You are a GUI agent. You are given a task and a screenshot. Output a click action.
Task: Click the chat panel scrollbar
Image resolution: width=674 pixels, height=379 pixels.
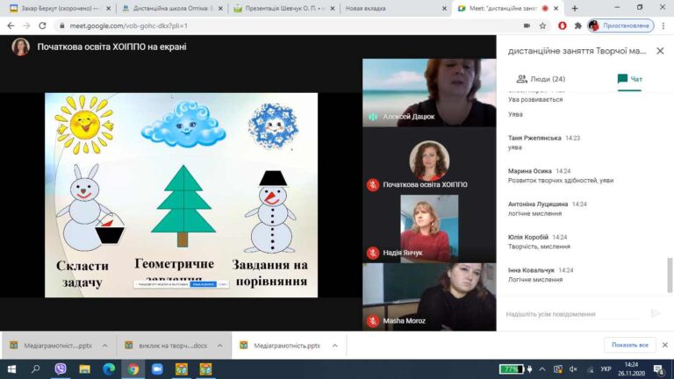point(670,275)
